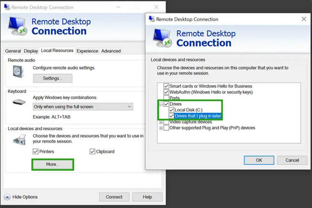Check the Video capture devices checkbox

(166, 122)
